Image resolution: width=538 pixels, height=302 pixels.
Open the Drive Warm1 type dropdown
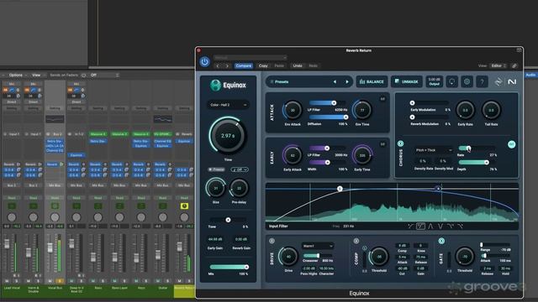(x=318, y=246)
